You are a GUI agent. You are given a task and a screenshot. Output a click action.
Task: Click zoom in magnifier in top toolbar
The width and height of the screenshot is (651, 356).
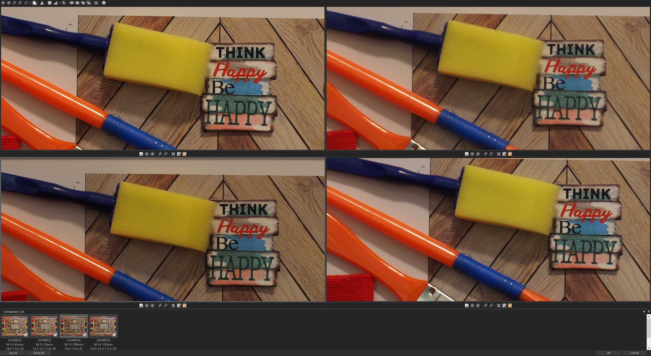pos(14,3)
